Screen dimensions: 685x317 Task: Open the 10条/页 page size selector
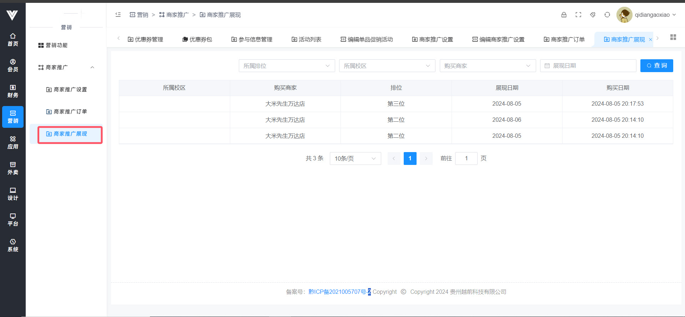[x=355, y=158]
